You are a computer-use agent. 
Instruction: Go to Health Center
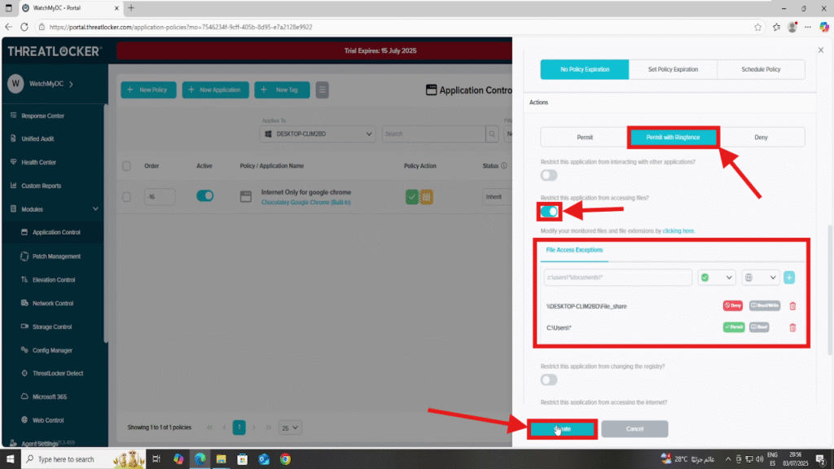coord(38,162)
